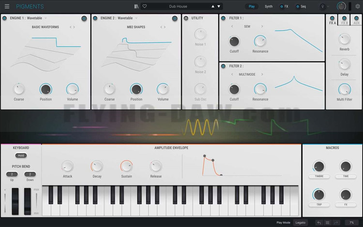Switch Filter 1 to next type after SEM
The image size is (363, 227).
(x=262, y=27)
